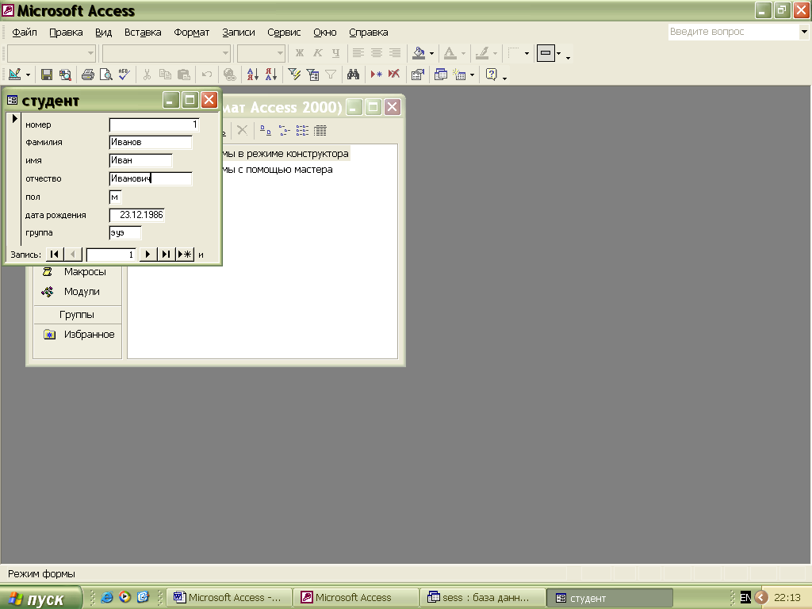Image resolution: width=812 pixels, height=609 pixels.
Task: Toggle Bold (Ж) formatting
Action: (299, 53)
